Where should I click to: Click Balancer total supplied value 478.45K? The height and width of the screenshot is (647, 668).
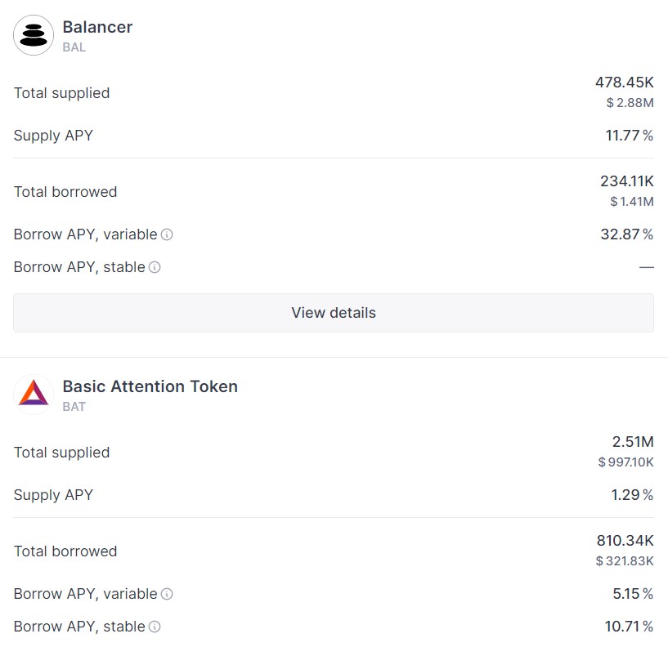click(624, 83)
